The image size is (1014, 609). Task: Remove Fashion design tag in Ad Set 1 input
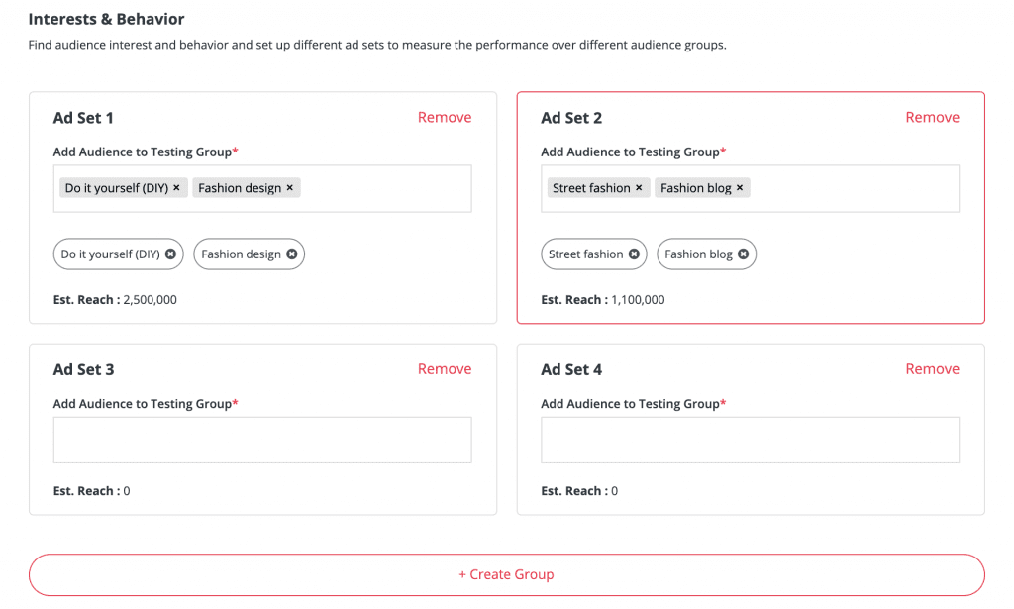(290, 188)
